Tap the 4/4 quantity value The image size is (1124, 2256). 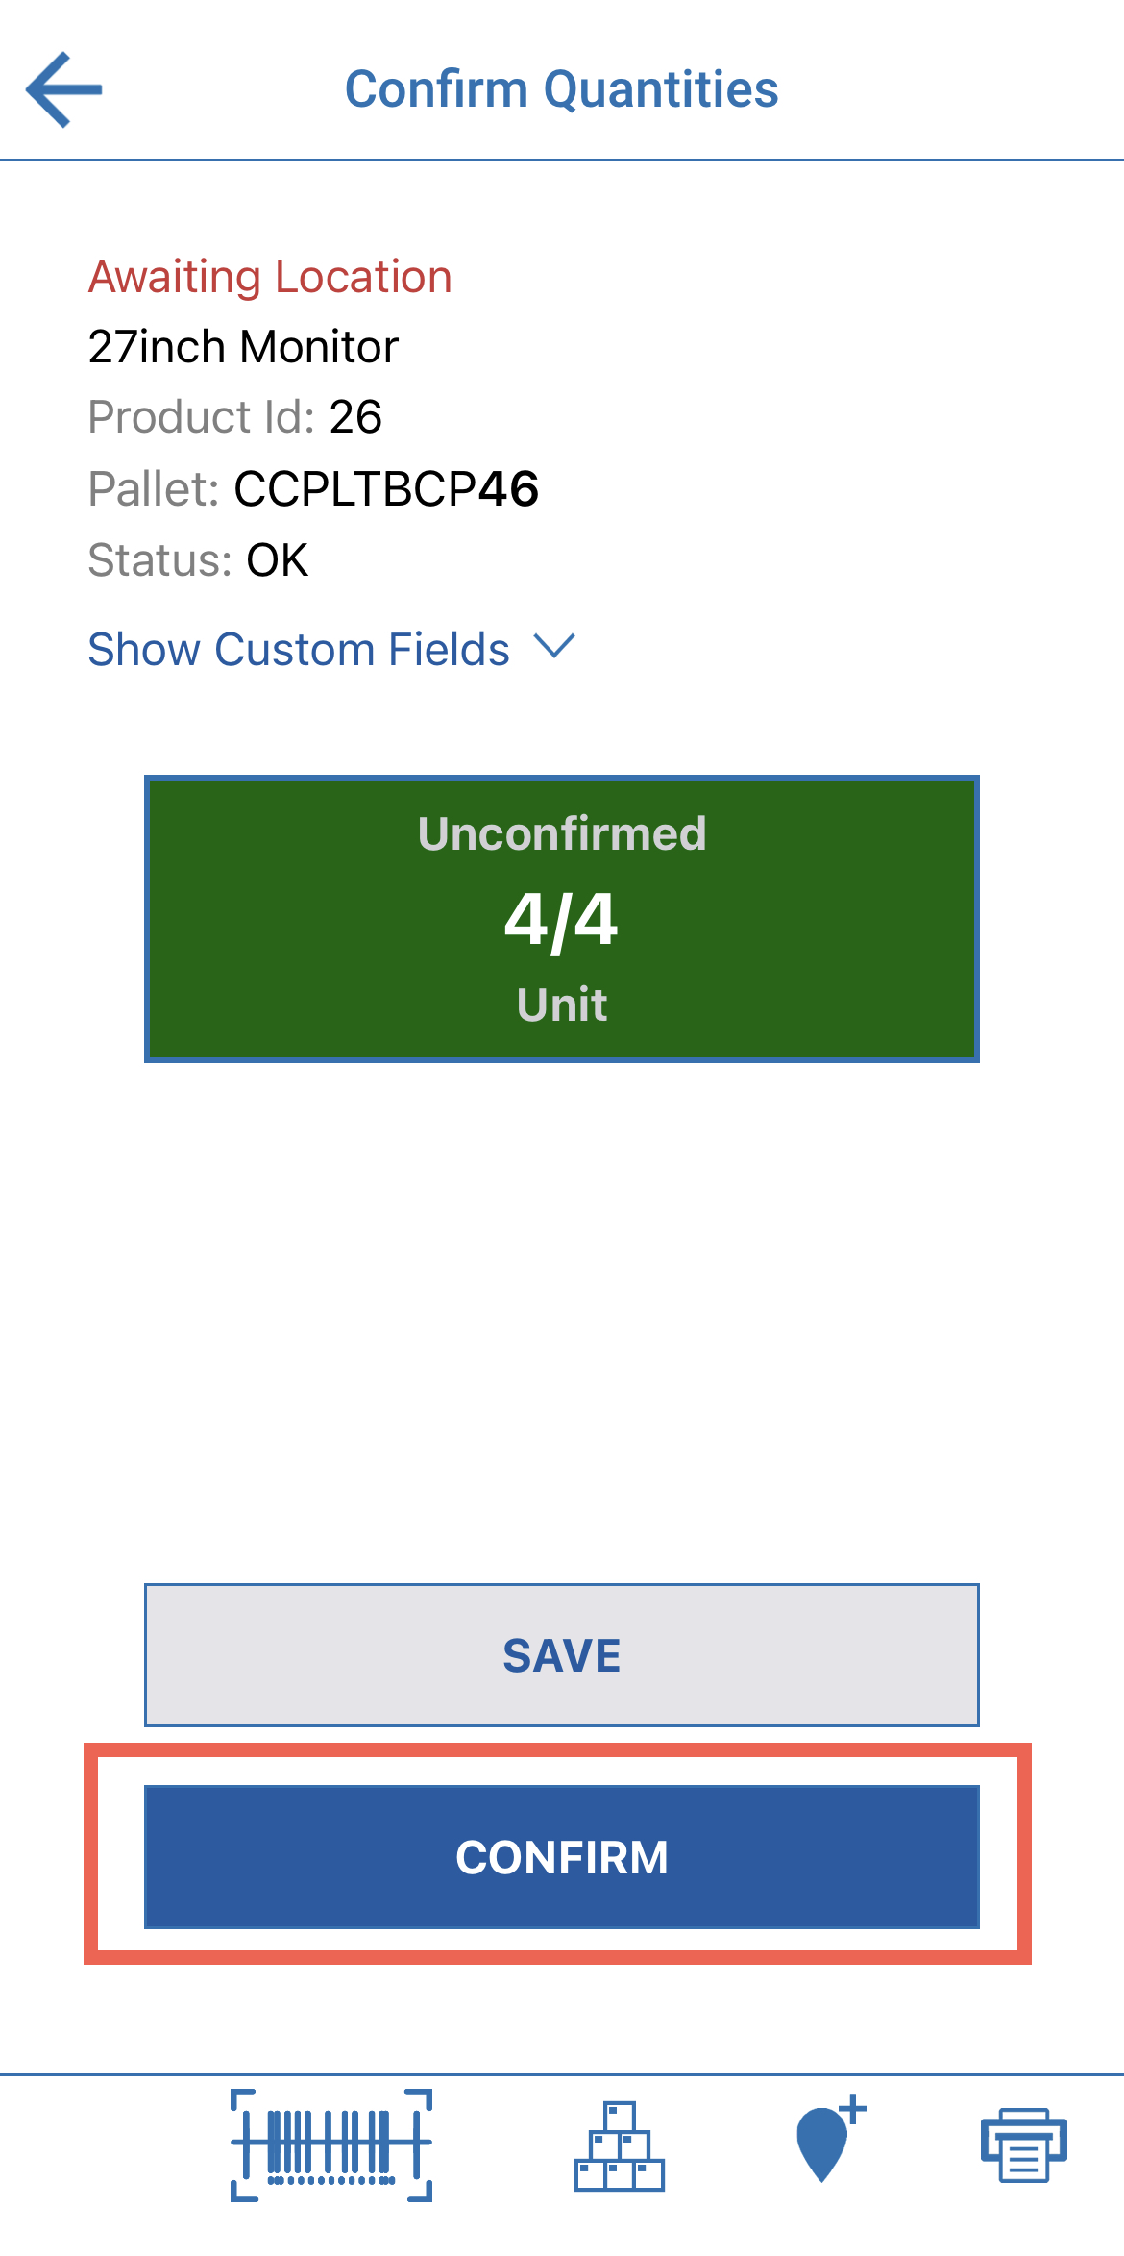pos(562,920)
